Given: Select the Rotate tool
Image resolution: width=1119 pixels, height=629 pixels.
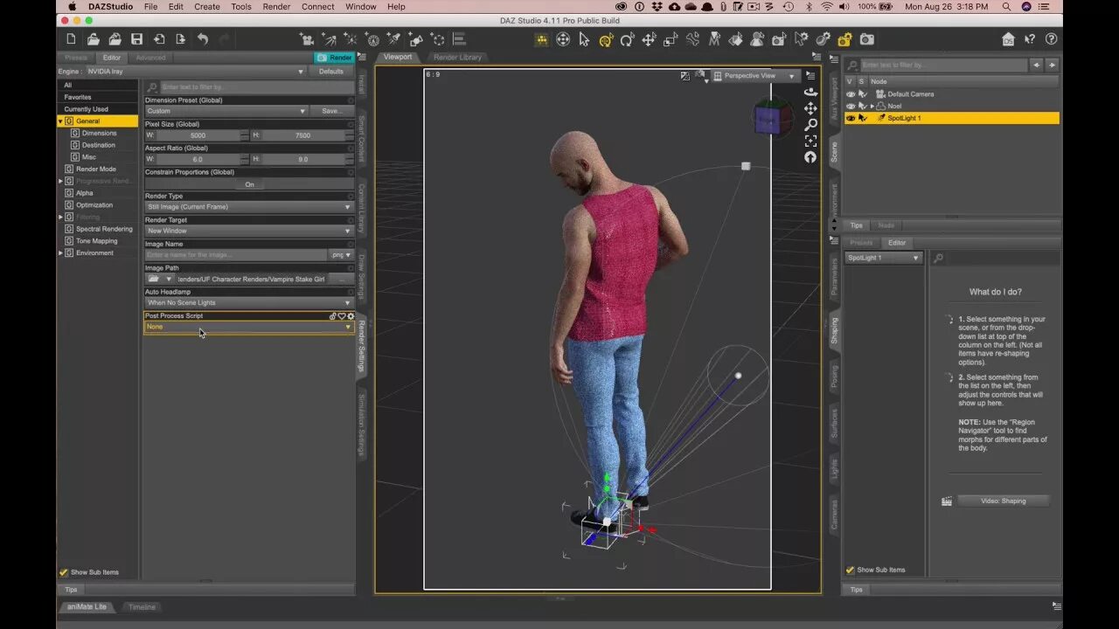Looking at the screenshot, I should point(627,39).
